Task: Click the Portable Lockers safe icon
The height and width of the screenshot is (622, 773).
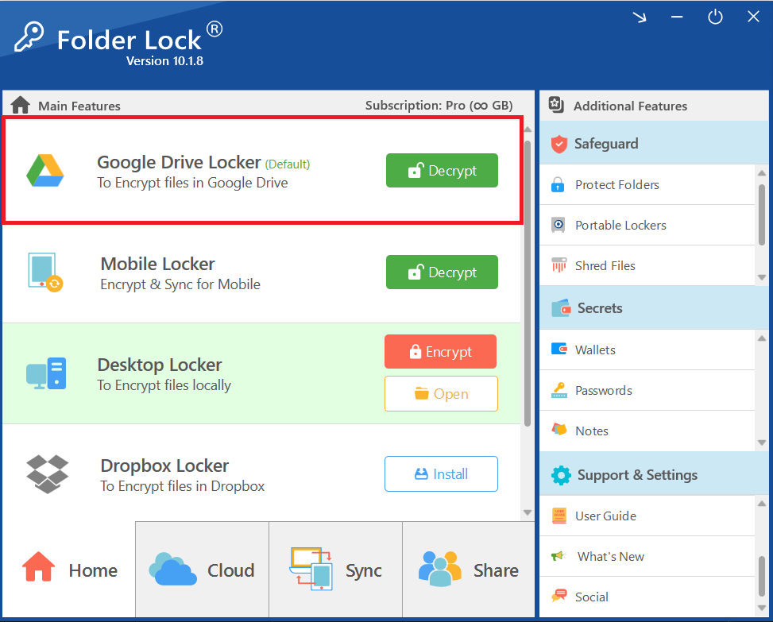Action: (x=558, y=225)
